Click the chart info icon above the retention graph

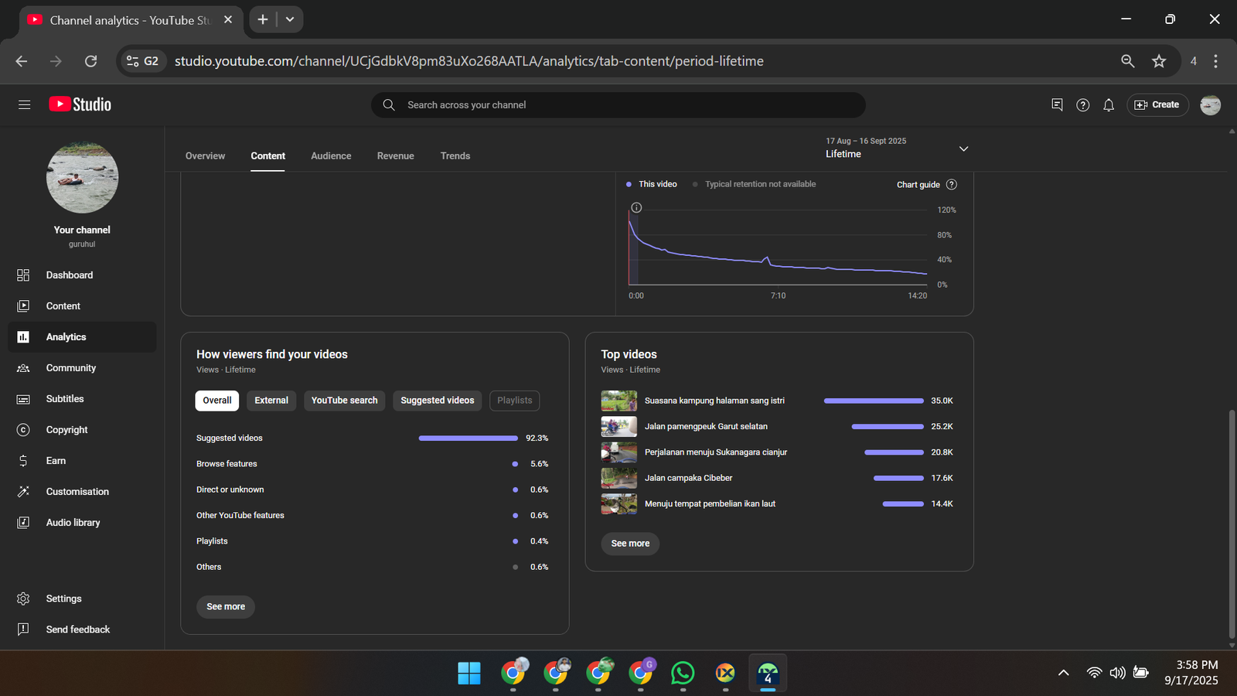(x=636, y=207)
